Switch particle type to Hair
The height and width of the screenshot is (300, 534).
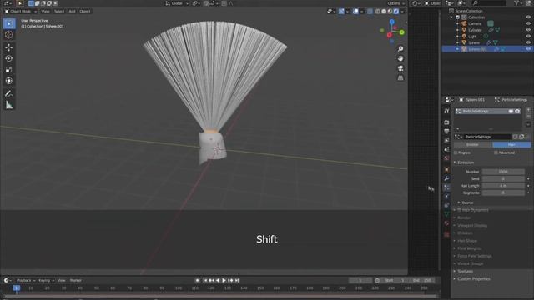point(511,145)
